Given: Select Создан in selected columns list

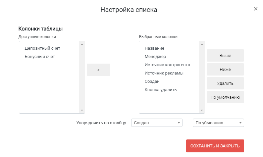Looking at the screenshot, I should (152, 81).
